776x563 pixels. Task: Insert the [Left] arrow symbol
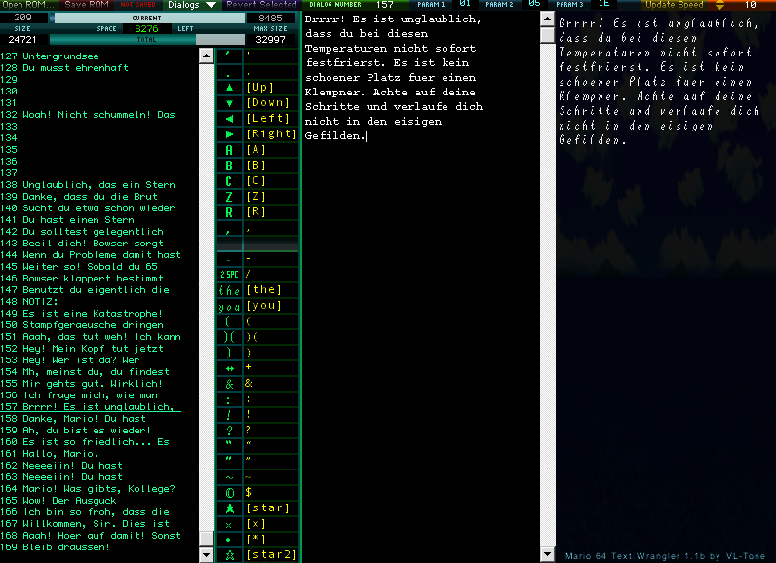pos(229,119)
